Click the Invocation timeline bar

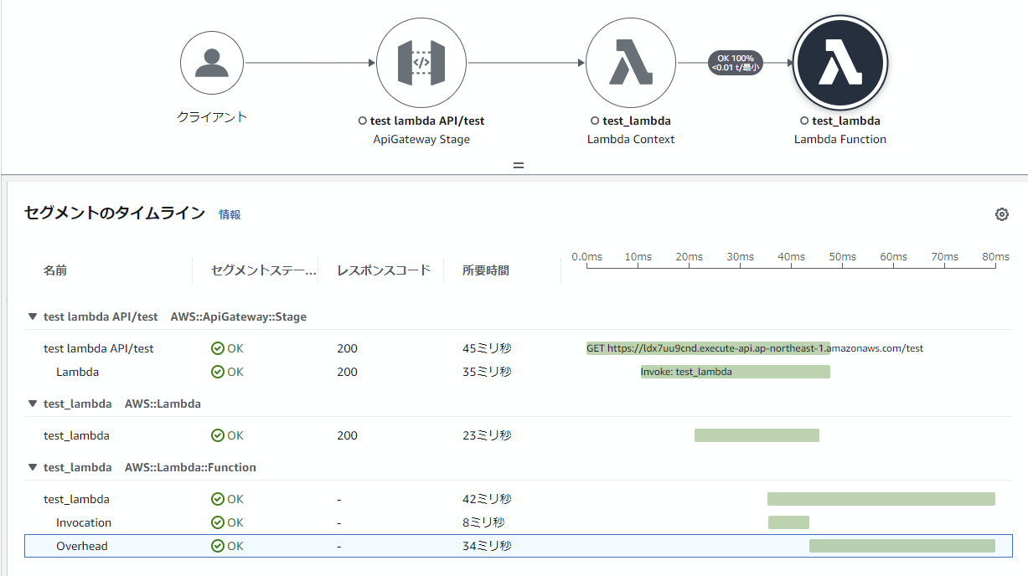tap(788, 522)
